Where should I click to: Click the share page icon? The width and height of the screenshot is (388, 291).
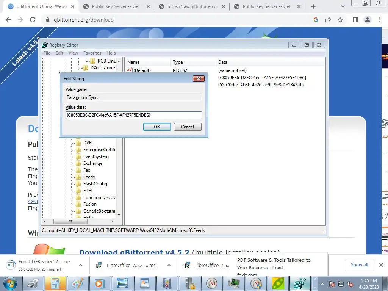328,20
